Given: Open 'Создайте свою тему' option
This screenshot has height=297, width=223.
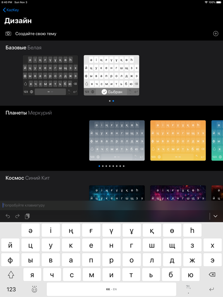Looking at the screenshot, I should 111,34.
